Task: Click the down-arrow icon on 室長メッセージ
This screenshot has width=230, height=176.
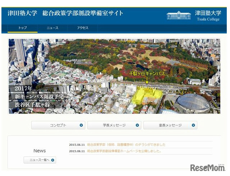Action: [x=193, y=125]
